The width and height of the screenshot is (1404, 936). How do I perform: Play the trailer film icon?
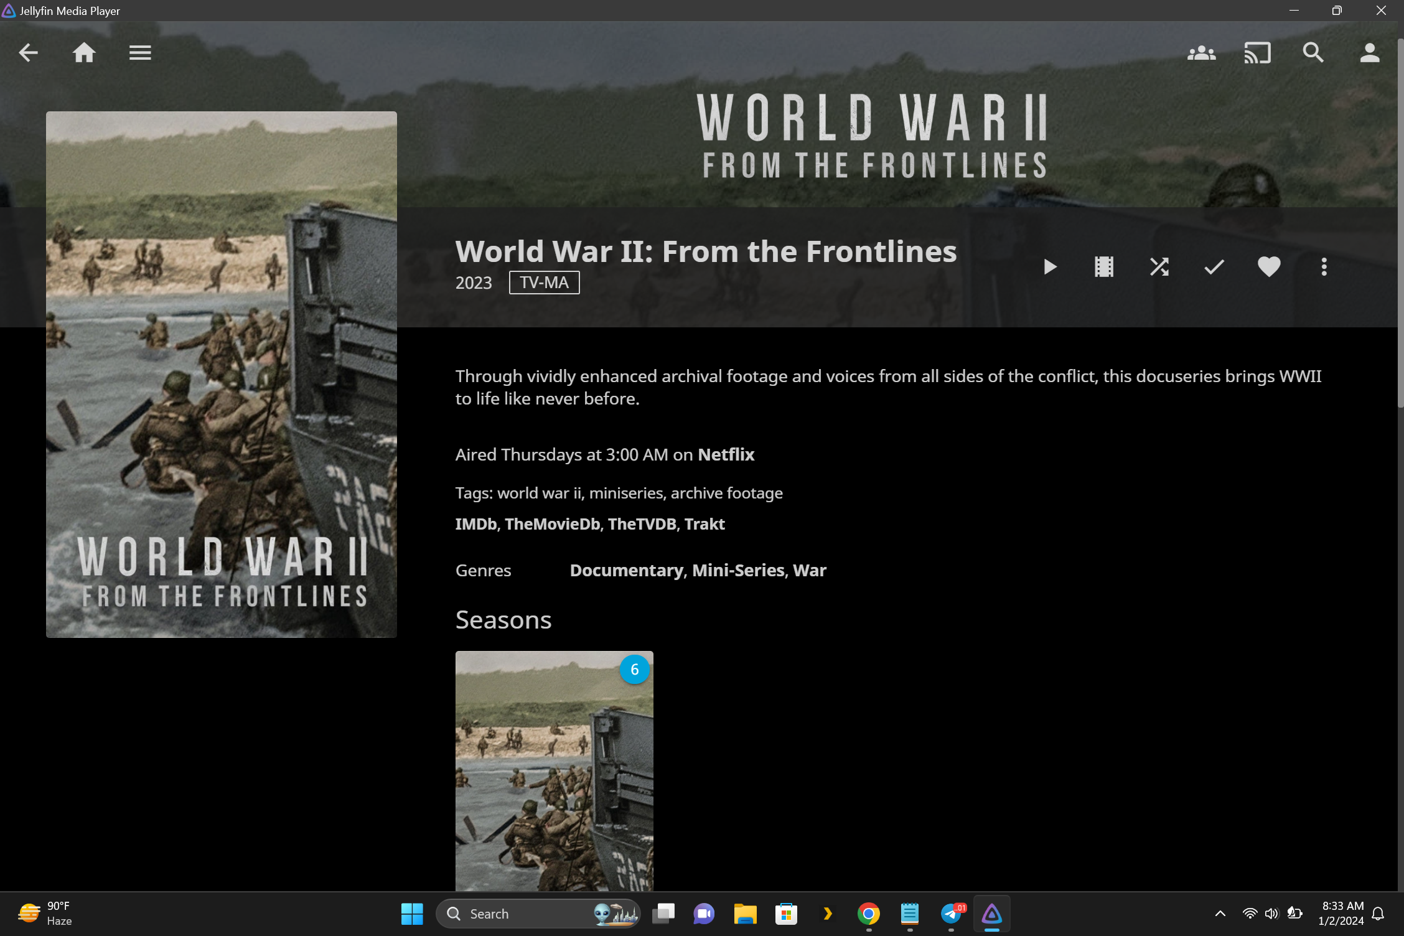[1104, 267]
